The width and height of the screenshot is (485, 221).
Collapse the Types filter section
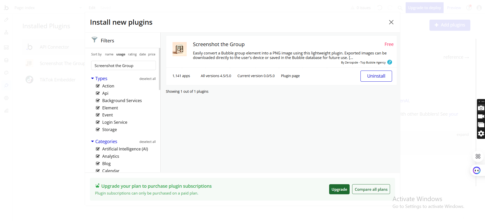92,79
